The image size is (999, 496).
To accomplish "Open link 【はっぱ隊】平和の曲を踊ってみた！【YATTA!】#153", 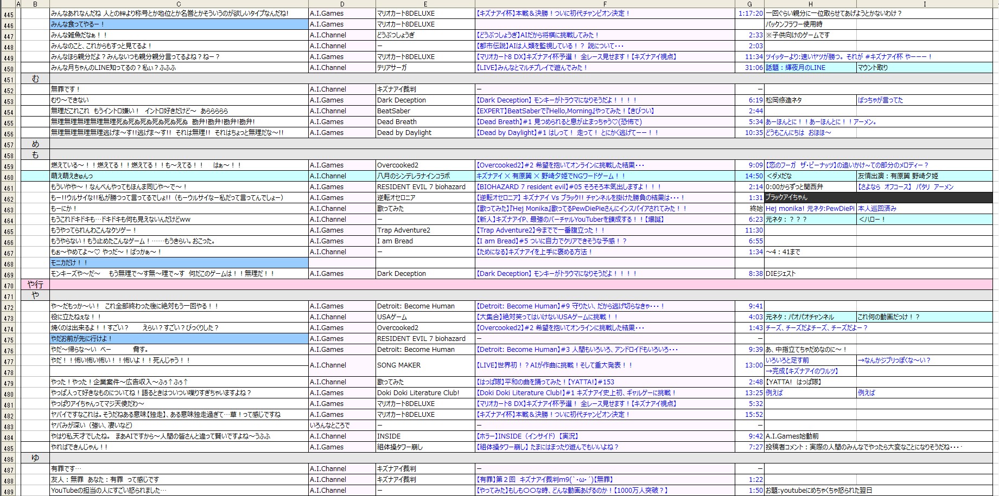I will click(545, 382).
